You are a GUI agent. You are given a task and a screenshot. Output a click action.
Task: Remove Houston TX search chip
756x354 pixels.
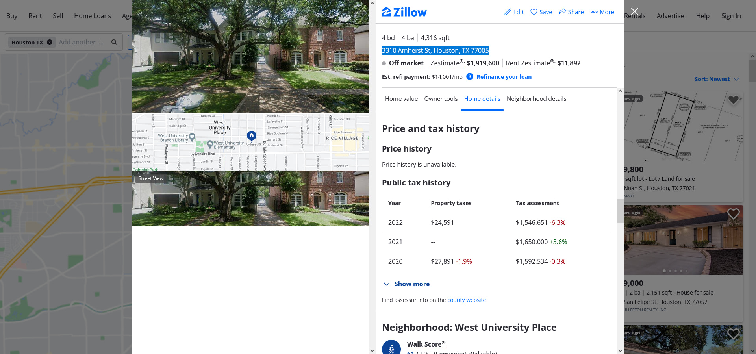click(x=50, y=42)
